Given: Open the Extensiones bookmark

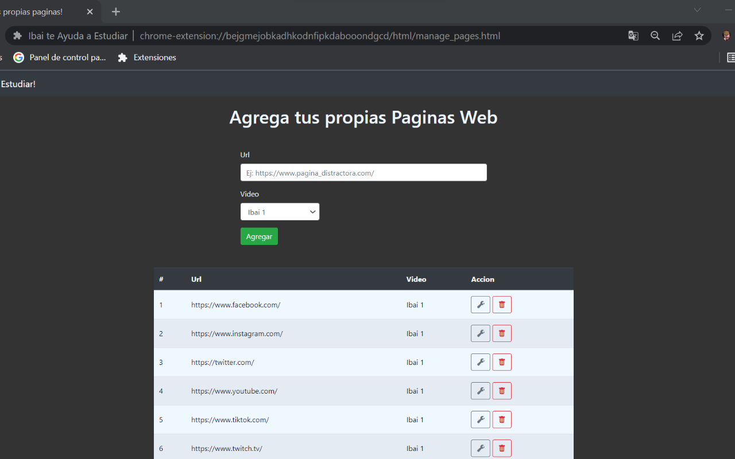Looking at the screenshot, I should 146,57.
